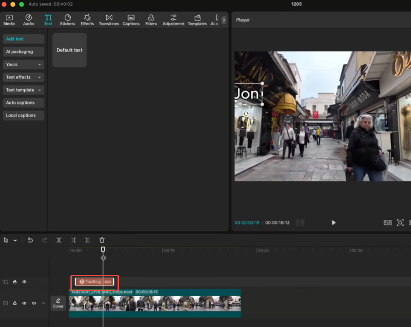Lock the main video track
Viewport: 411px width, 327px height.
(x=15, y=303)
